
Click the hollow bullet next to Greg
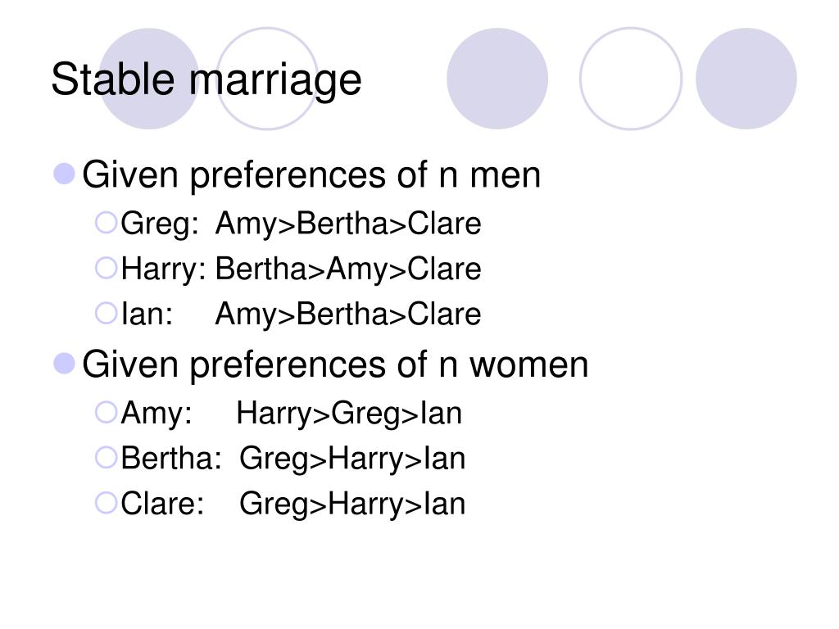click(106, 223)
